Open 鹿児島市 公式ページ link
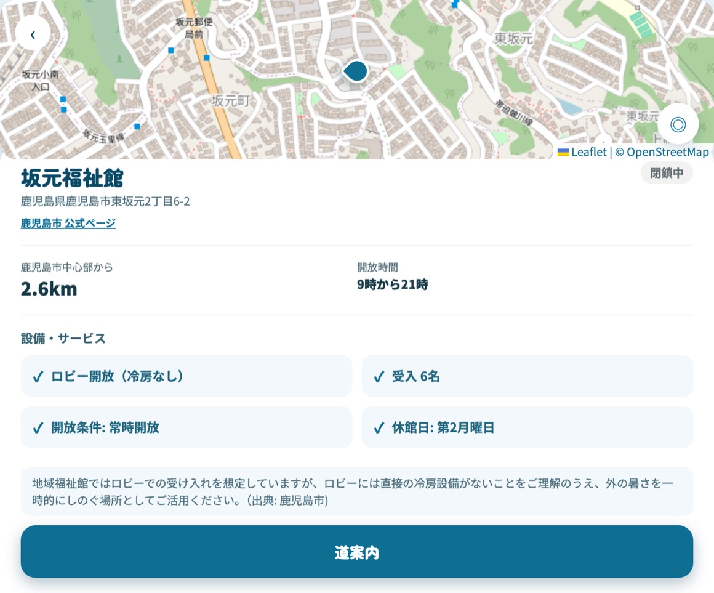Viewport: 714px width, 593px height. (x=68, y=223)
